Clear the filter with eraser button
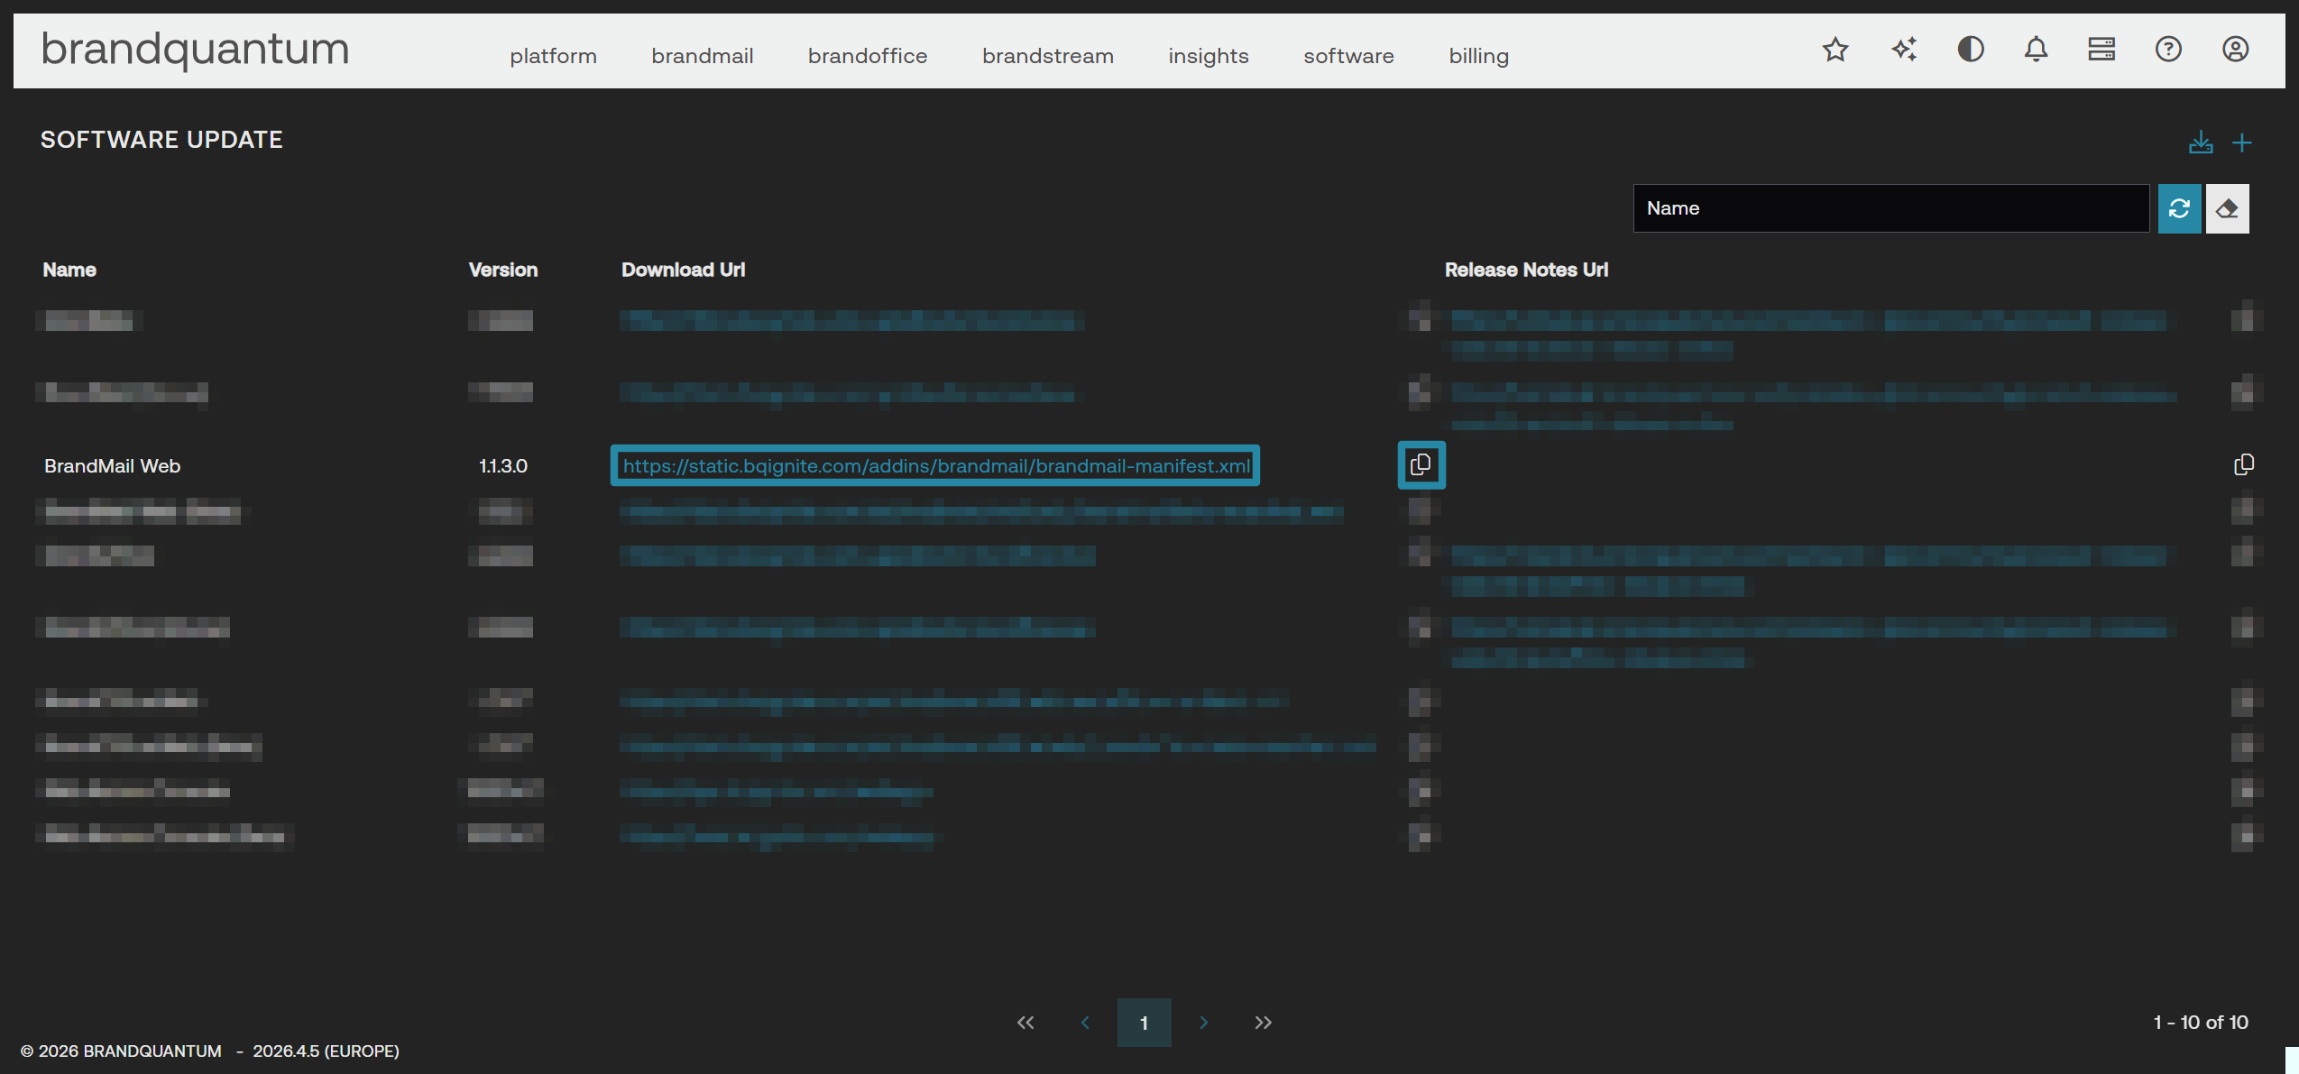Viewport: 2299px width, 1074px height. [x=2227, y=208]
